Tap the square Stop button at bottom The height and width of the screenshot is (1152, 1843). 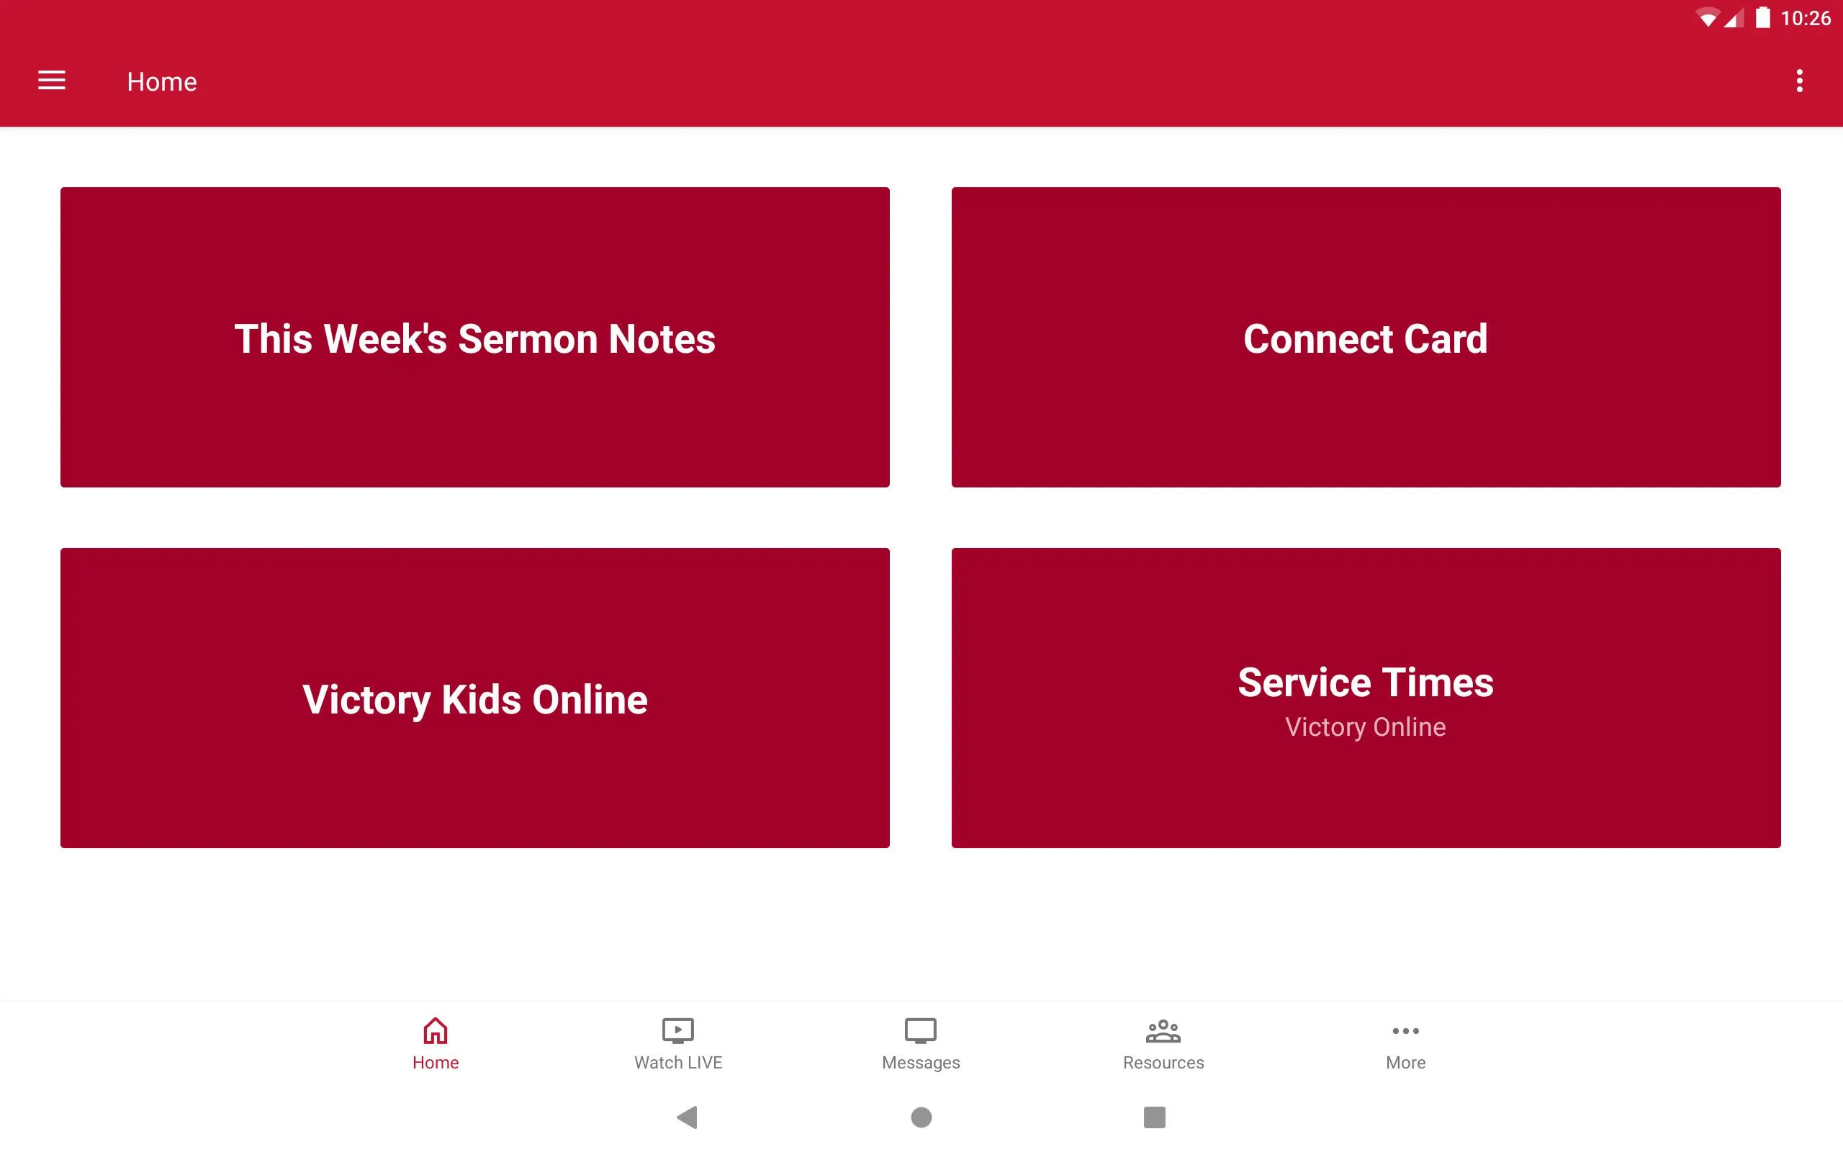click(1152, 1116)
